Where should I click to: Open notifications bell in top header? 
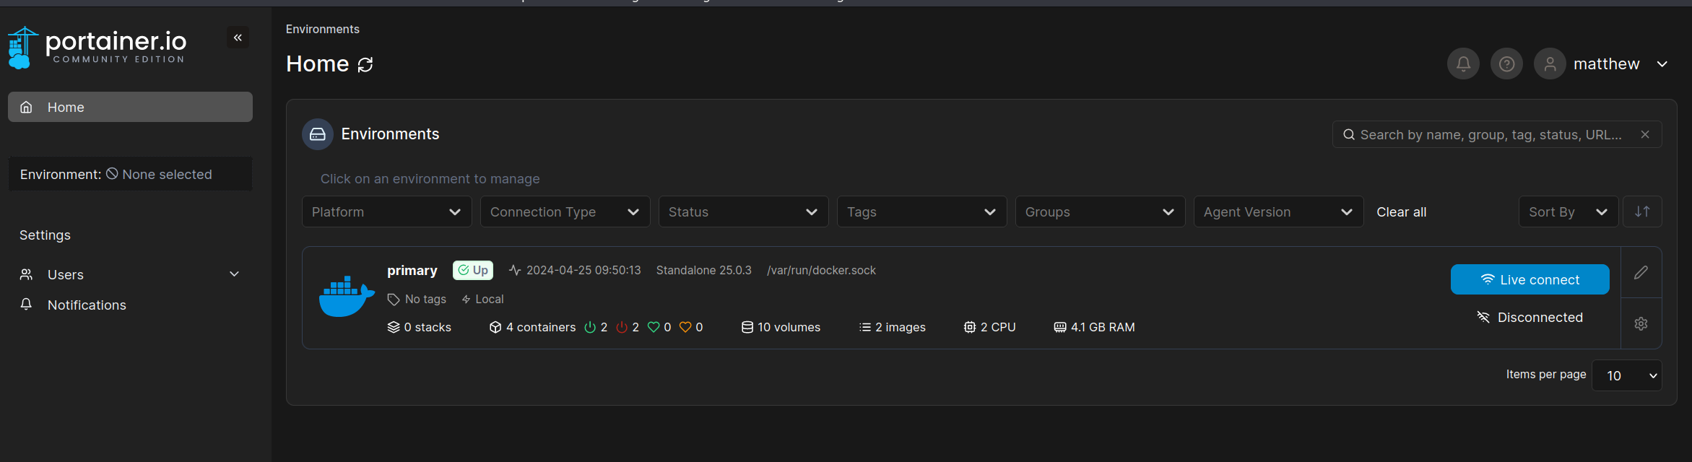click(1463, 64)
